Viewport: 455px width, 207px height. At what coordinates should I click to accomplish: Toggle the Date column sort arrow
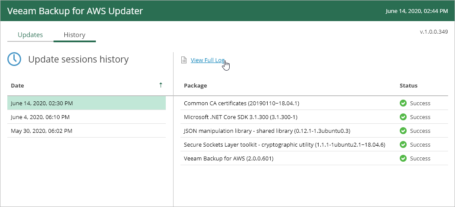point(161,85)
